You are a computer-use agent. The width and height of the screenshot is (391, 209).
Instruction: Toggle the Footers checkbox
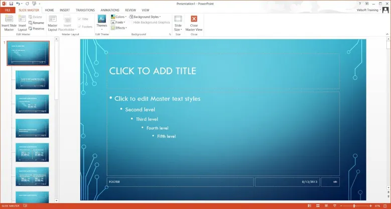(85, 27)
